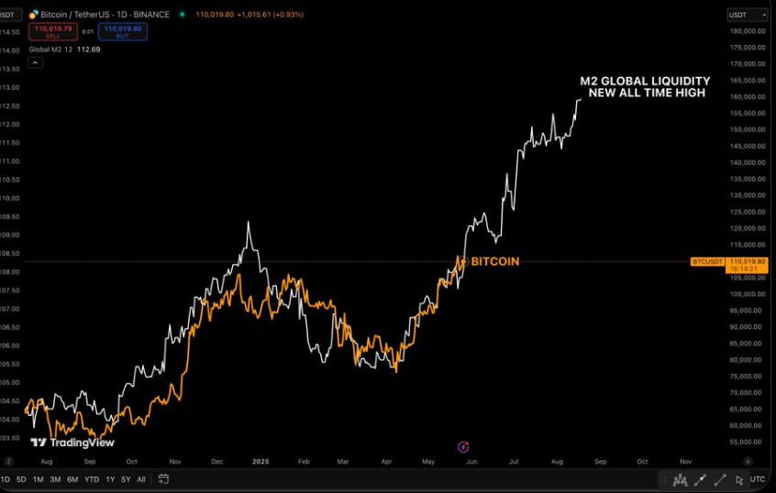Open the go-to-date calendar icon
The width and height of the screenshot is (776, 493).
point(163,478)
